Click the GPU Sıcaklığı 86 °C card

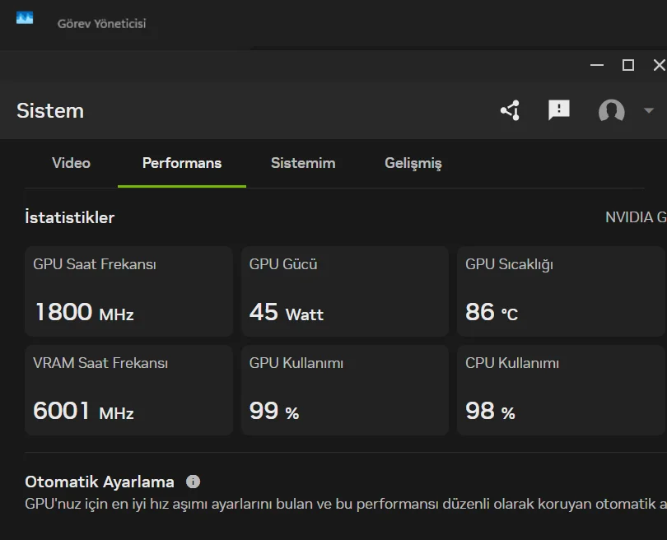click(x=562, y=291)
